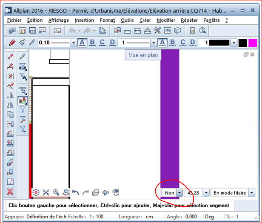Open the wrench and screwdriver tools icon
Image resolution: width=262 pixels, height=223 pixels.
157,31
